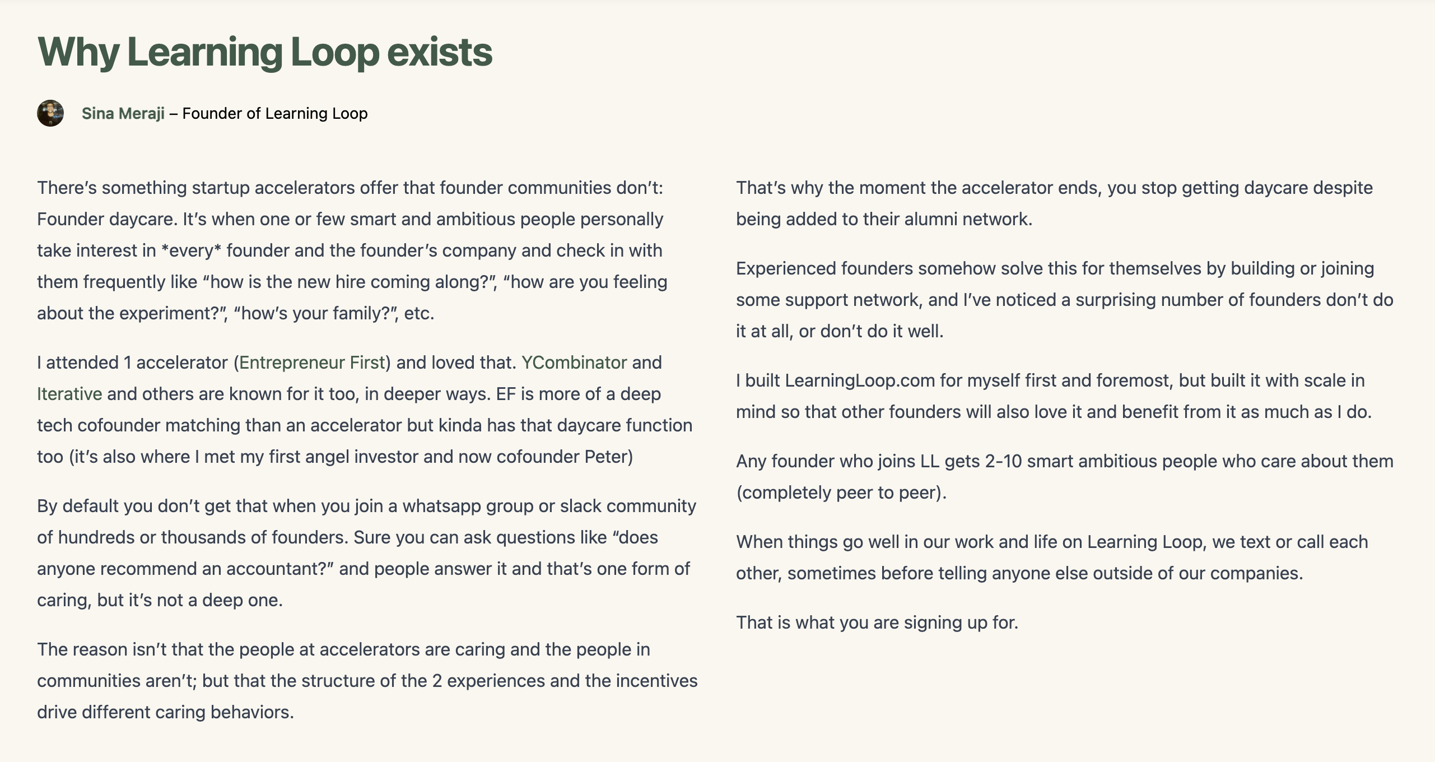Click paragraph "Any founder who joins LL"

[1065, 477]
